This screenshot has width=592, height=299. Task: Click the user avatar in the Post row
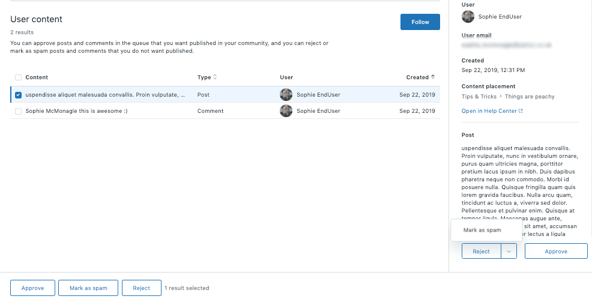(286, 95)
